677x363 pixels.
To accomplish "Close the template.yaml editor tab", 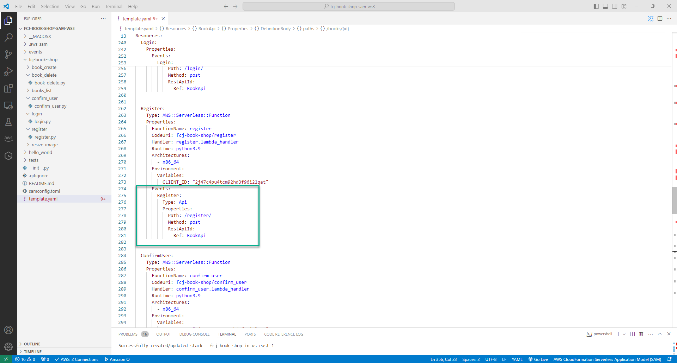I will (x=163, y=19).
